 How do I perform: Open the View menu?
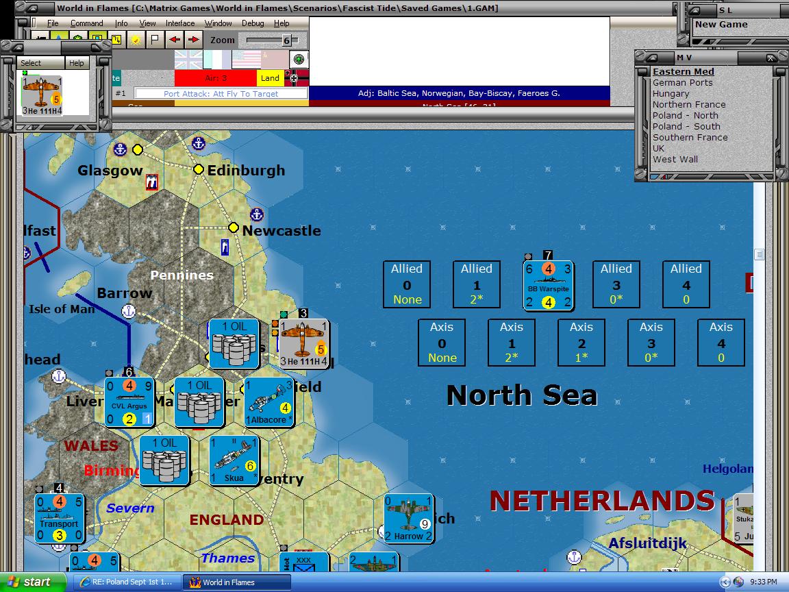point(147,23)
